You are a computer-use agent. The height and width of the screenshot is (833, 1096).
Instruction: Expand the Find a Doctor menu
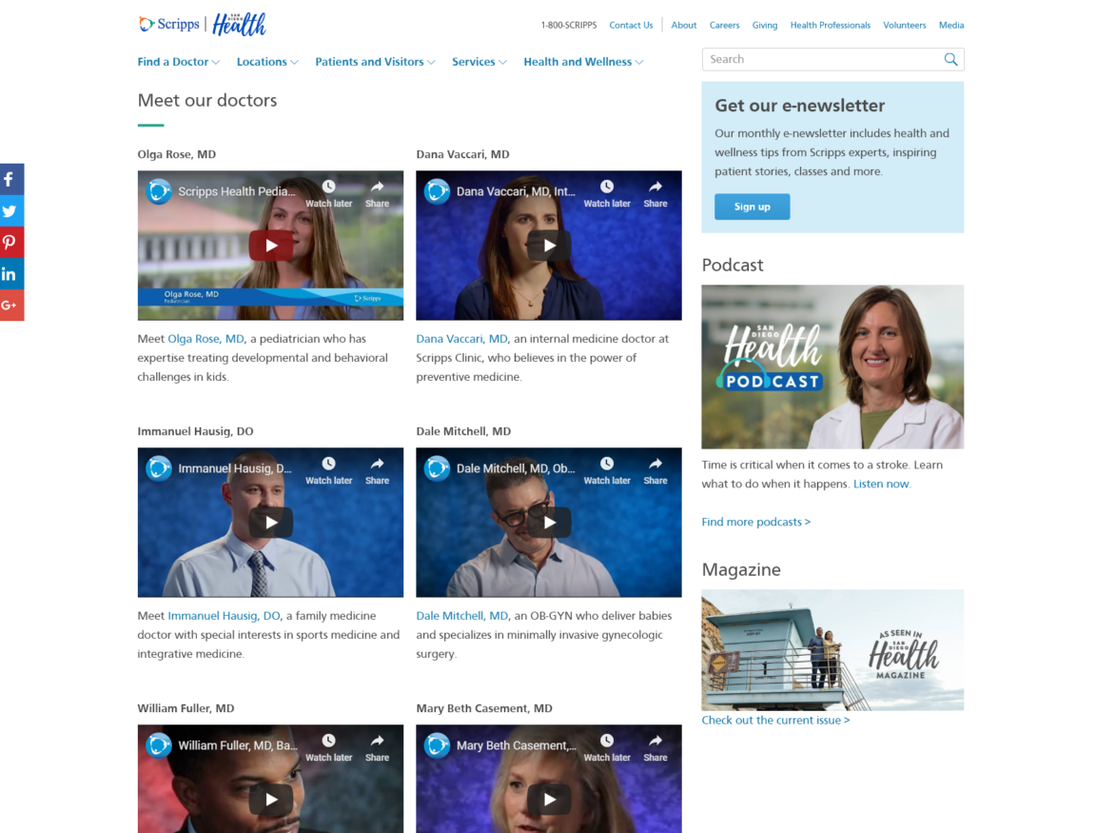click(178, 62)
